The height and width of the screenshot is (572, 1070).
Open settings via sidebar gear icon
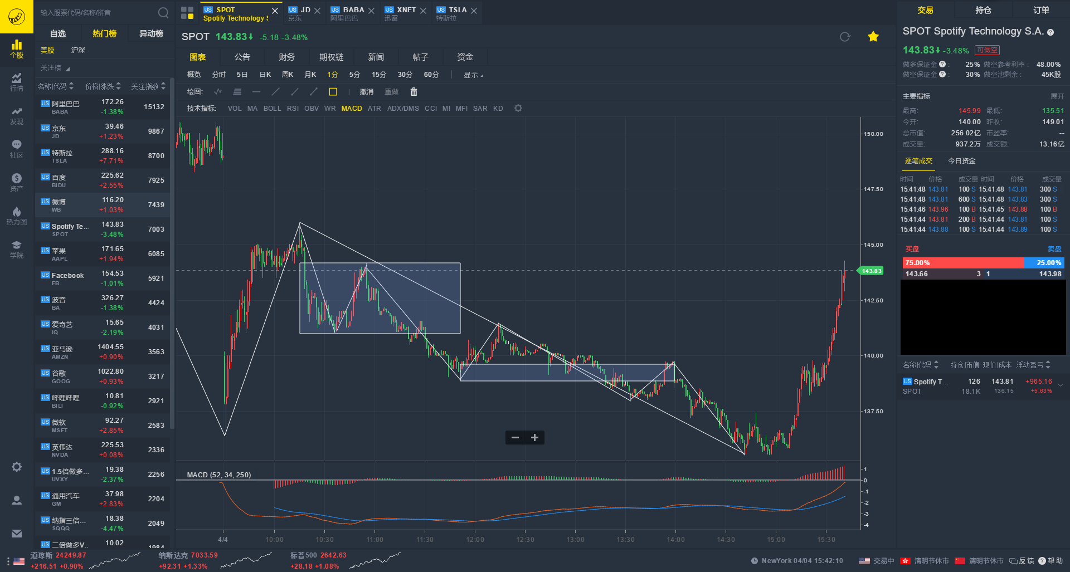(17, 467)
